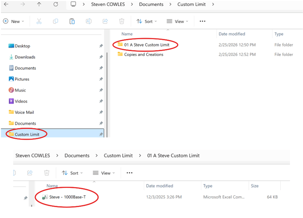Expand Sort menu in the Steve file window
Screen dimensions: 303x218
[x=71, y=173]
